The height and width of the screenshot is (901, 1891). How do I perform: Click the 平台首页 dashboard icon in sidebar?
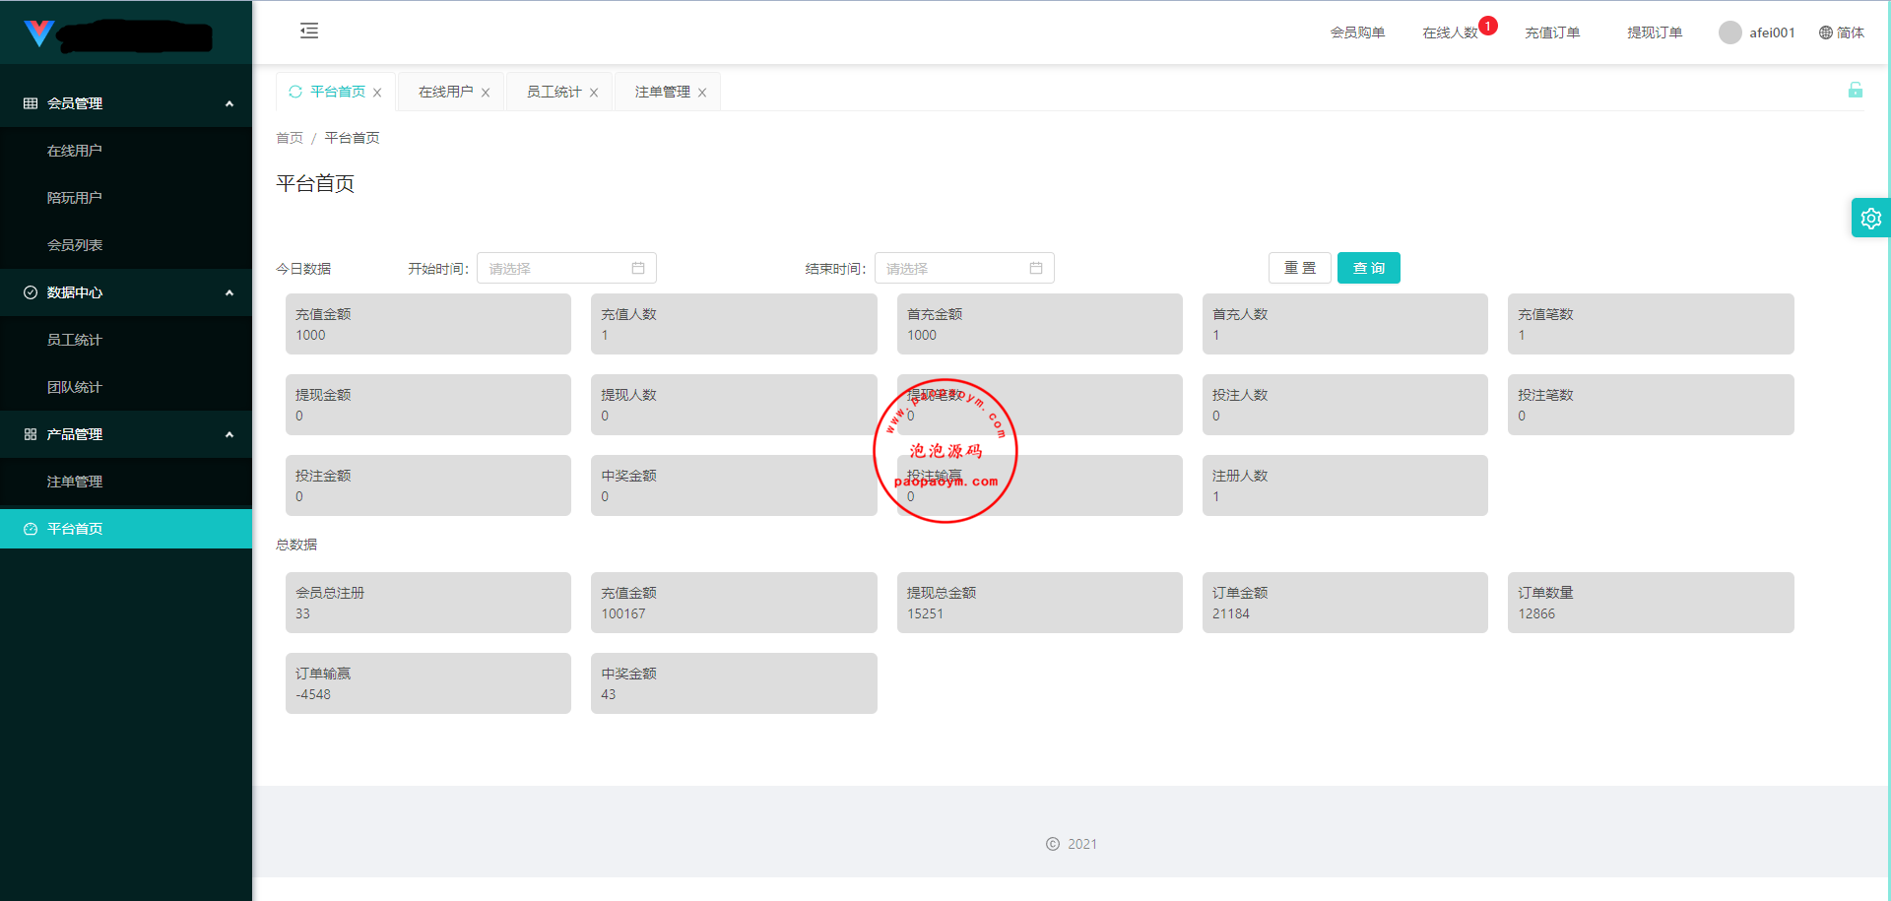pyautogui.click(x=31, y=529)
